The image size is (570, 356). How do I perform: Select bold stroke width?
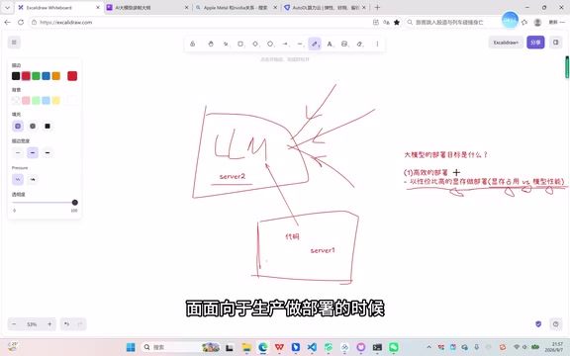[33, 153]
